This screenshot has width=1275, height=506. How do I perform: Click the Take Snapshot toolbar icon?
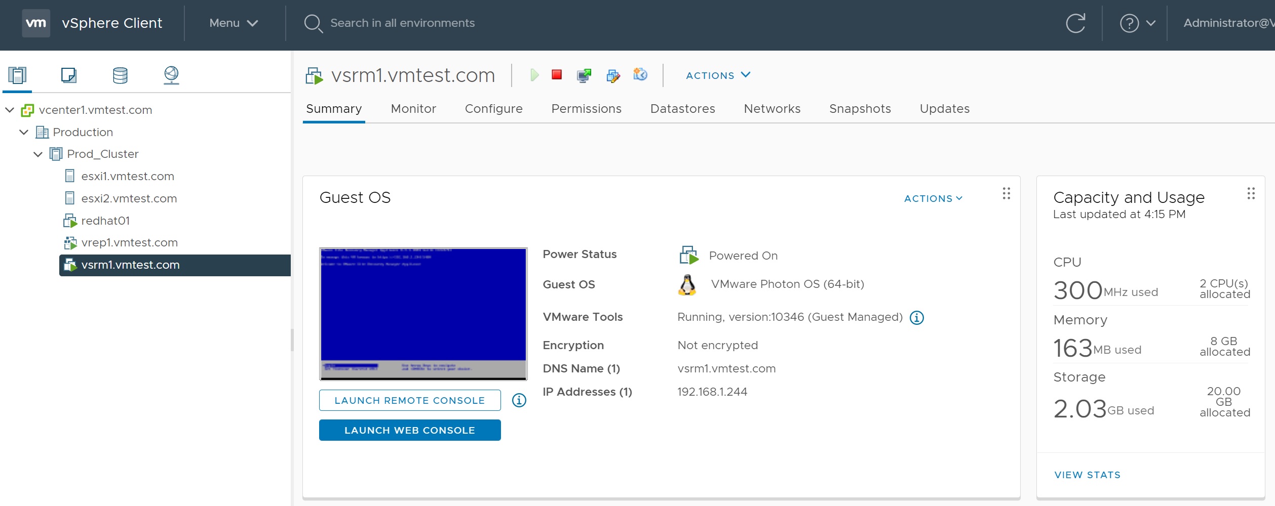(x=640, y=75)
